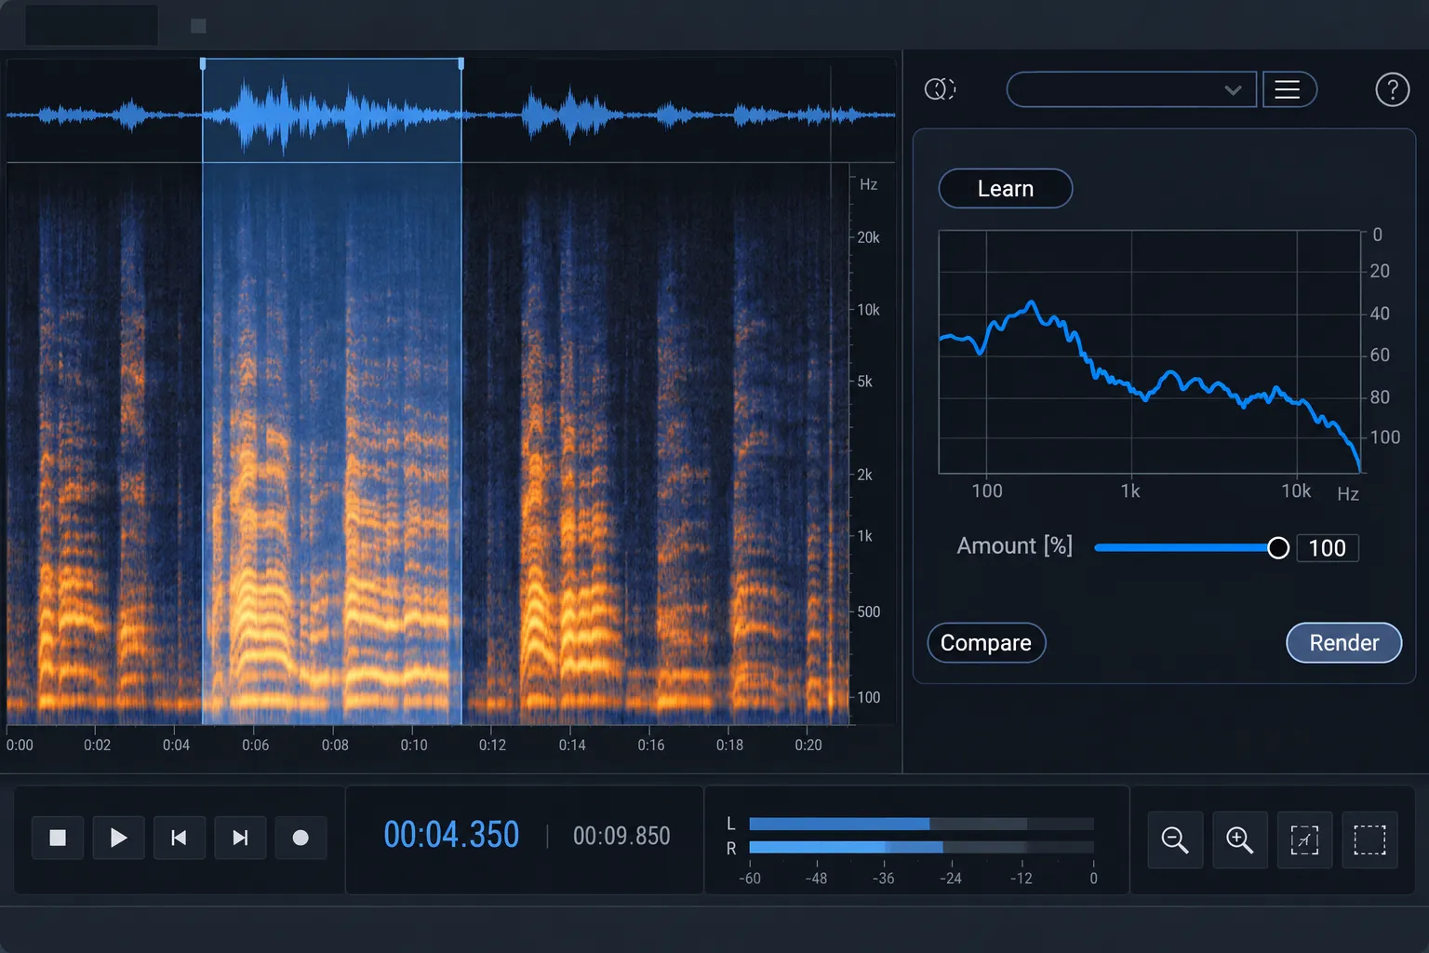This screenshot has height=953, width=1429.
Task: Zoom in with the plus magnifier
Action: 1240,839
